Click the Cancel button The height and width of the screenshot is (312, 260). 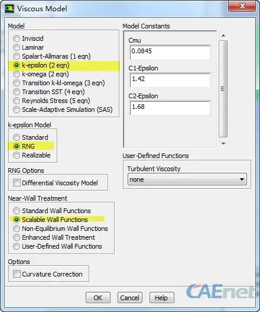click(129, 298)
